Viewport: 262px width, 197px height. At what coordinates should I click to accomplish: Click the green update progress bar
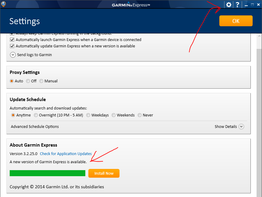click(47, 173)
